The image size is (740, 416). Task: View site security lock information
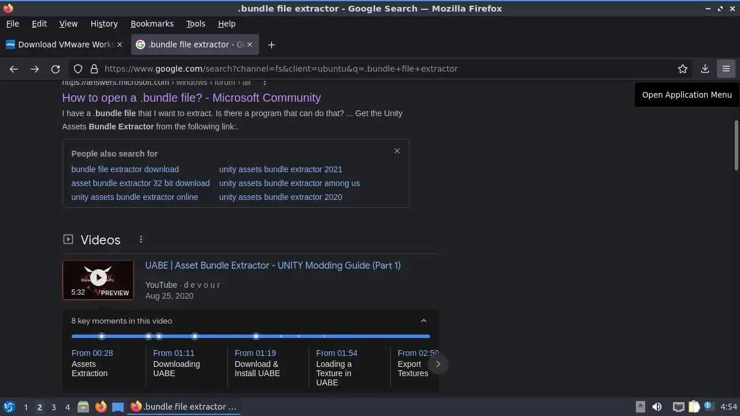(x=94, y=69)
